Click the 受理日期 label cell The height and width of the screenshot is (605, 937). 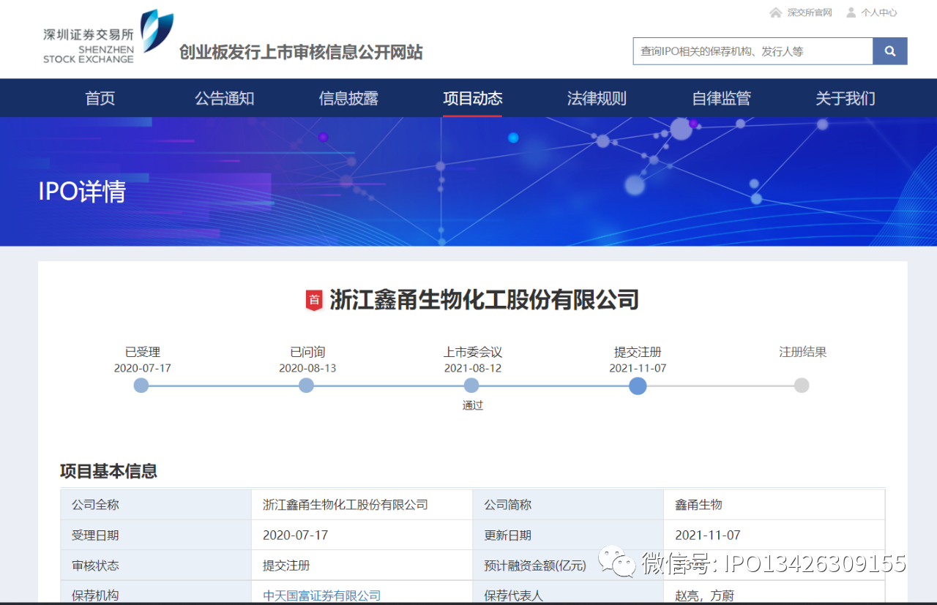click(x=156, y=535)
